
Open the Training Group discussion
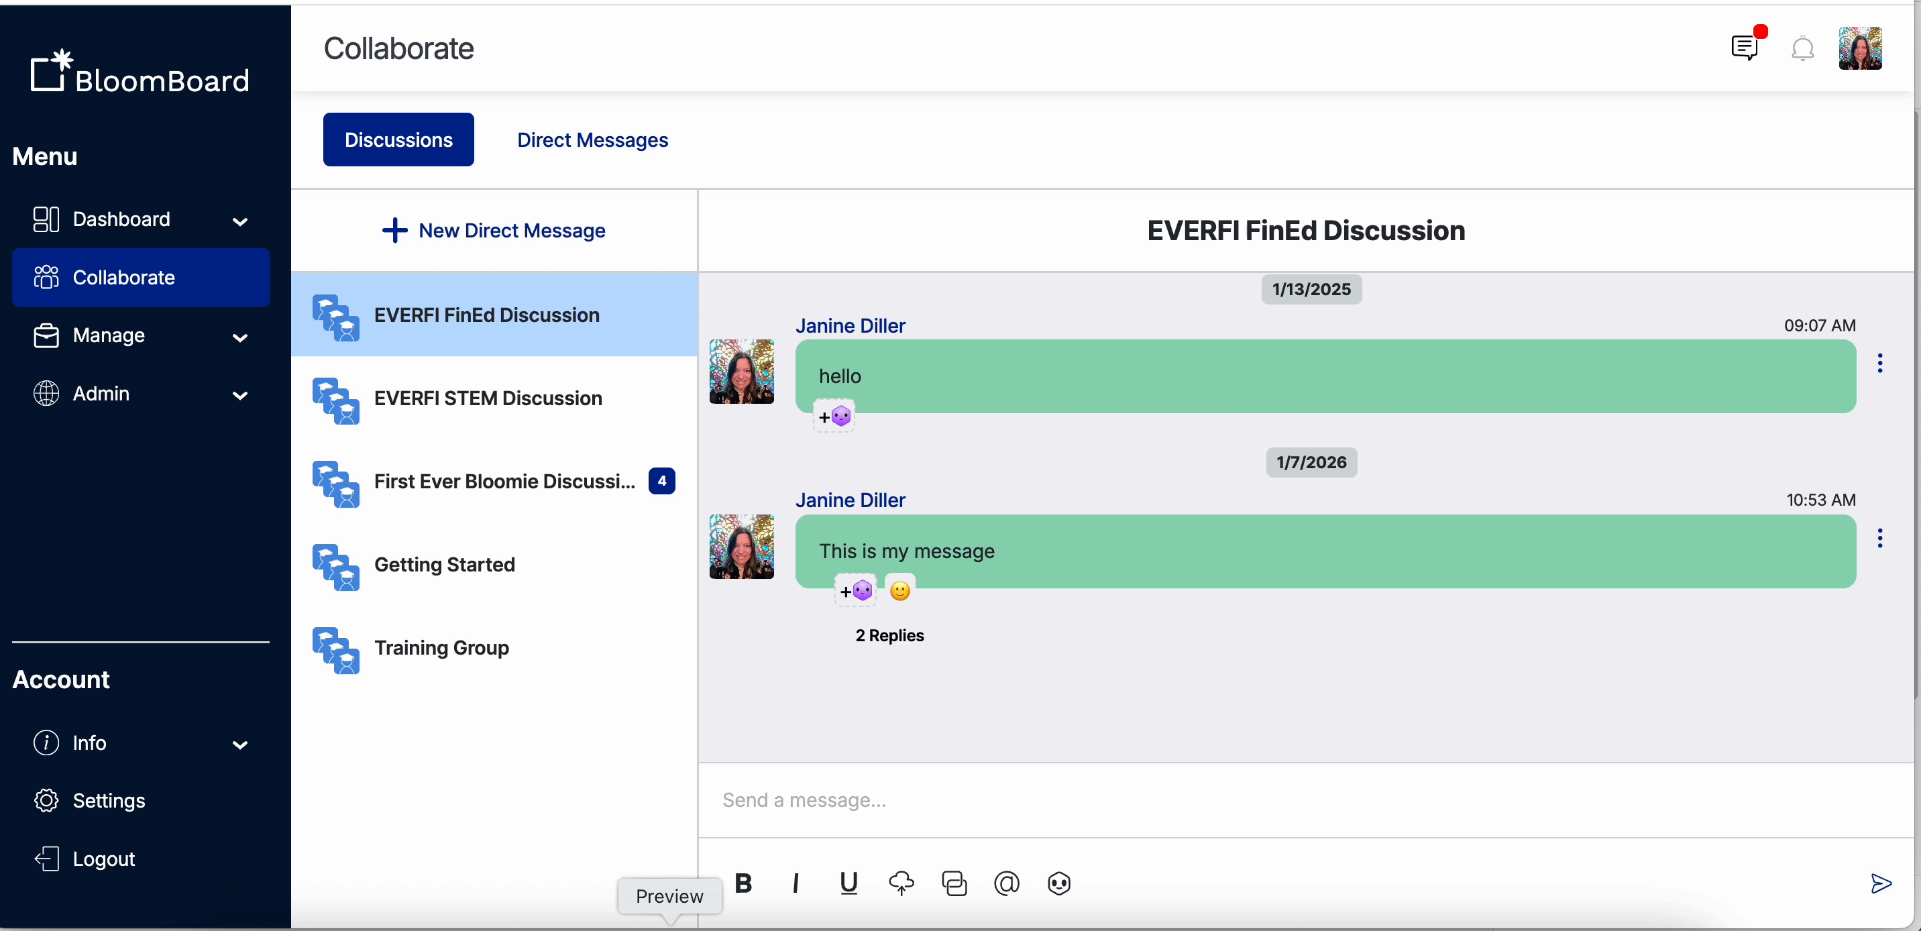tap(494, 647)
